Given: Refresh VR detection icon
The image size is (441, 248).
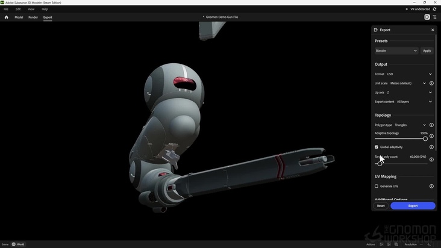Looking at the screenshot, I should click(x=434, y=9).
